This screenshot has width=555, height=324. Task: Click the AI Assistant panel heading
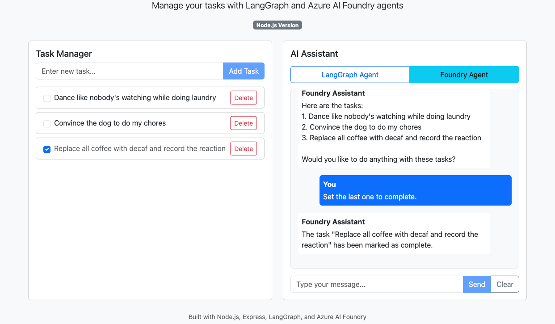314,54
